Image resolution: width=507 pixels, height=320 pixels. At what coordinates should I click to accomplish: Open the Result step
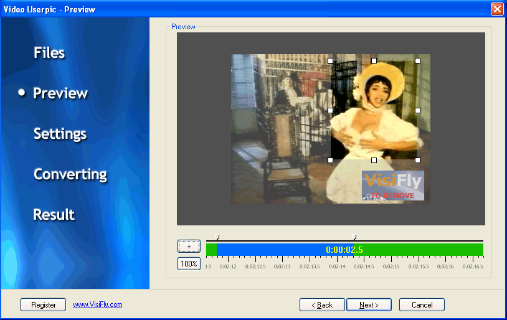pos(54,215)
